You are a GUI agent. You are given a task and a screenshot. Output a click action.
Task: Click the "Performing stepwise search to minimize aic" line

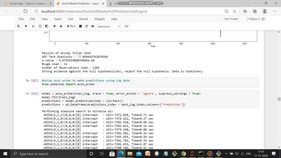[77, 111]
